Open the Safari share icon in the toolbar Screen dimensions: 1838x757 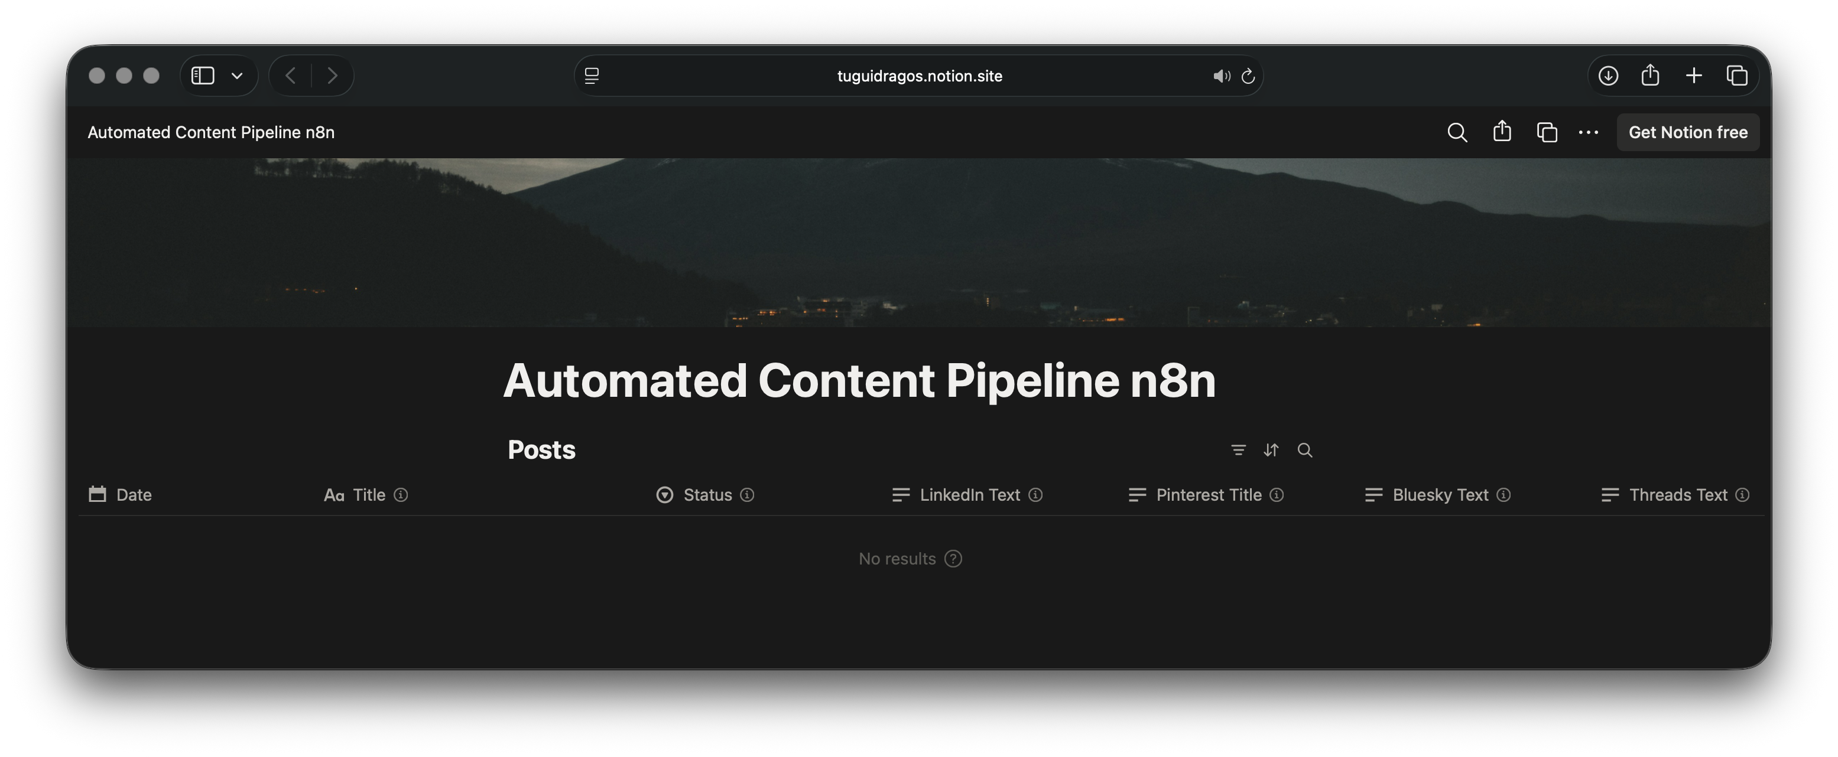tap(1649, 74)
